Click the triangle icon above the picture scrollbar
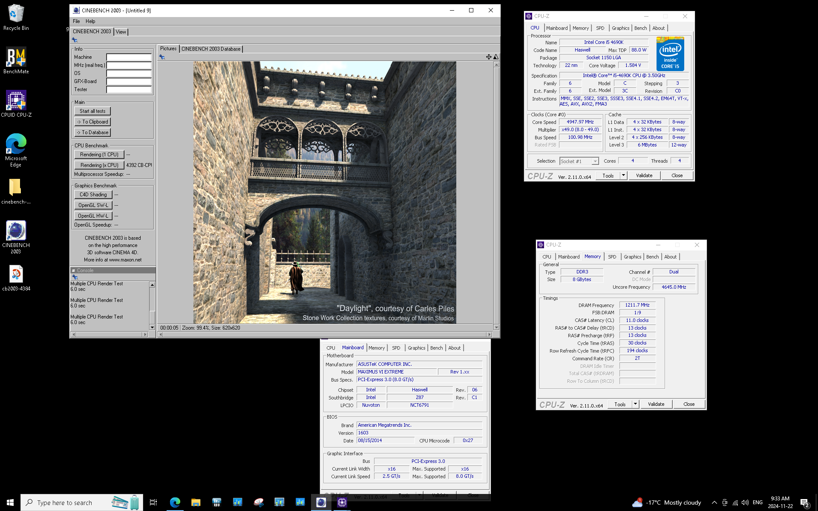 pos(496,57)
